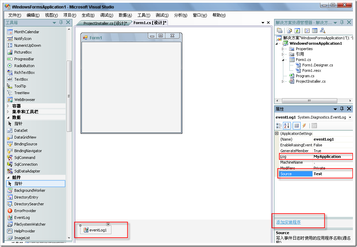This screenshot has height=247, width=357.
Task: Toggle auto-hide pin on 工具箱 panel
Action: (x=61, y=22)
